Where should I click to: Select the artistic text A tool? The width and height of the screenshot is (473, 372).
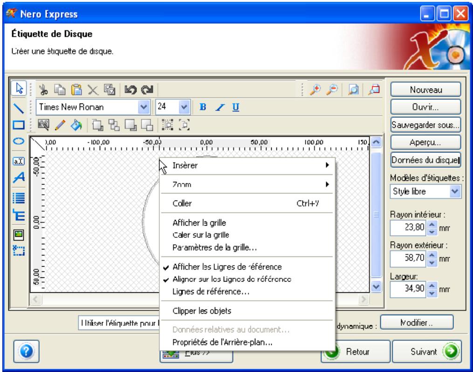[x=19, y=178]
